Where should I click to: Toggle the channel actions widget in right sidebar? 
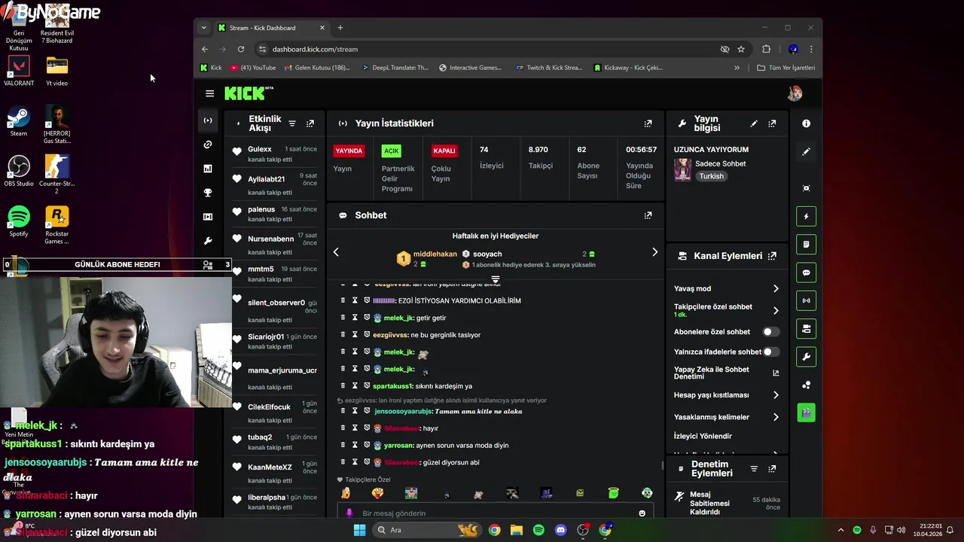click(x=807, y=328)
